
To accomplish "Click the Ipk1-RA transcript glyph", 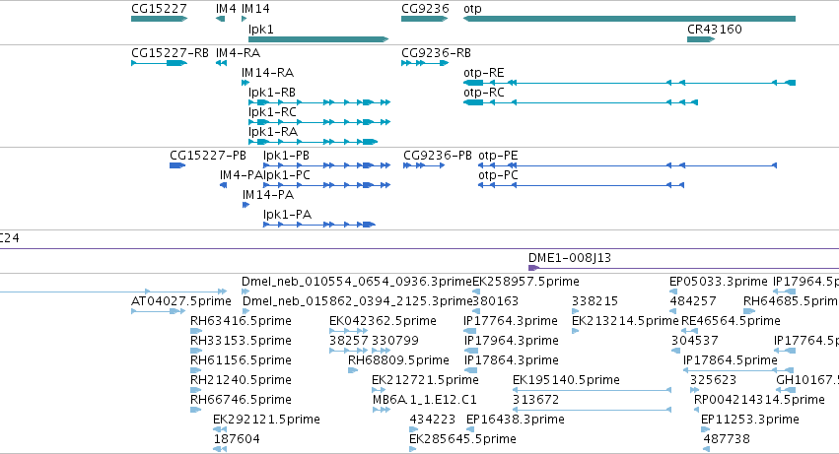I will click(x=313, y=142).
